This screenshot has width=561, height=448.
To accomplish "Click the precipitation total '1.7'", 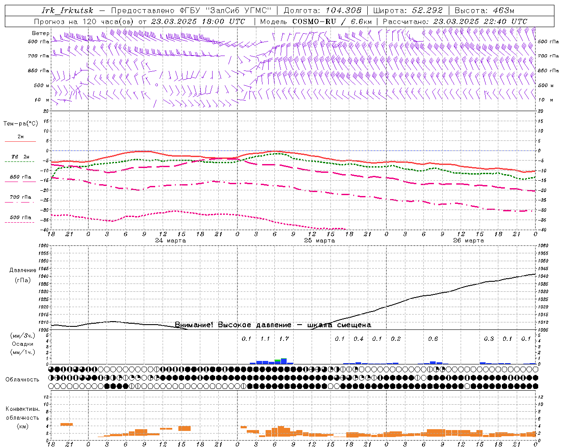I will pos(284,339).
